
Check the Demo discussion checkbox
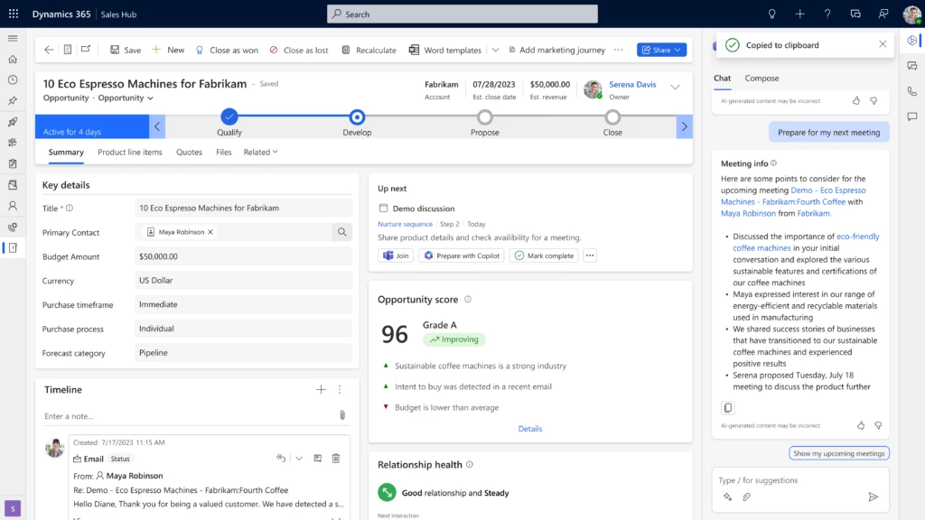(383, 207)
